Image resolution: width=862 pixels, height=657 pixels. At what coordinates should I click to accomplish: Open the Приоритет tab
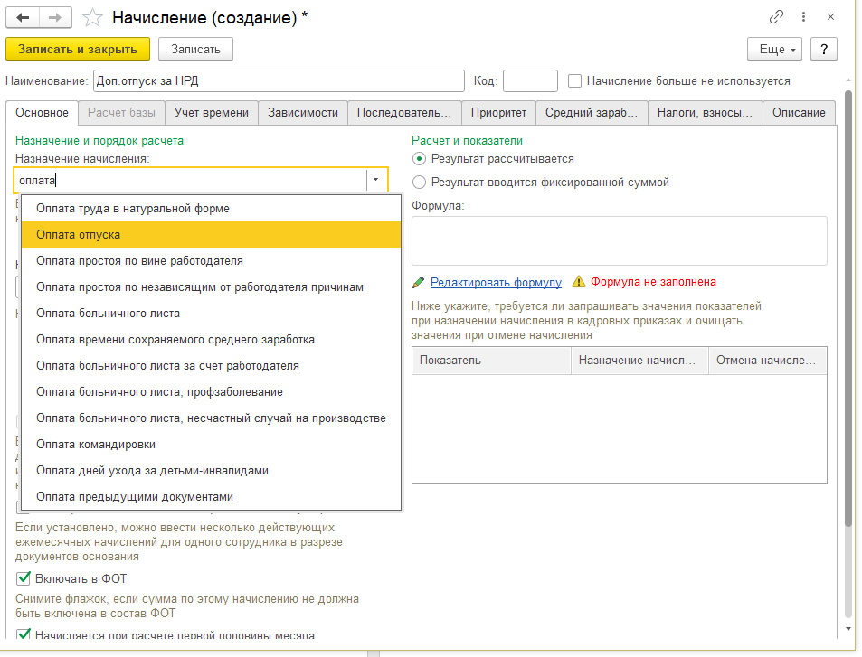pos(498,113)
